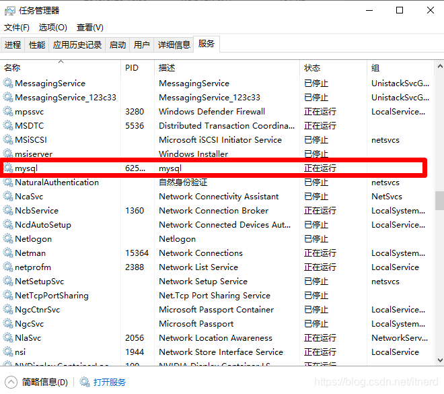The height and width of the screenshot is (394, 444).
Task: Switch to the 用户 tab
Action: [x=141, y=44]
